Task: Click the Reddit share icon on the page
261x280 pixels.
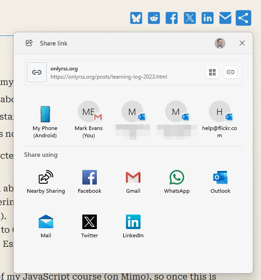Action: 154,18
